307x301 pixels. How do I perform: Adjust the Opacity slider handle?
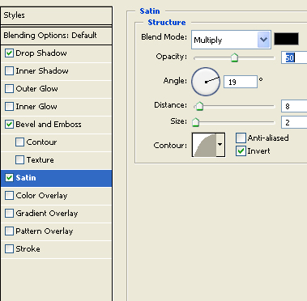coord(234,57)
